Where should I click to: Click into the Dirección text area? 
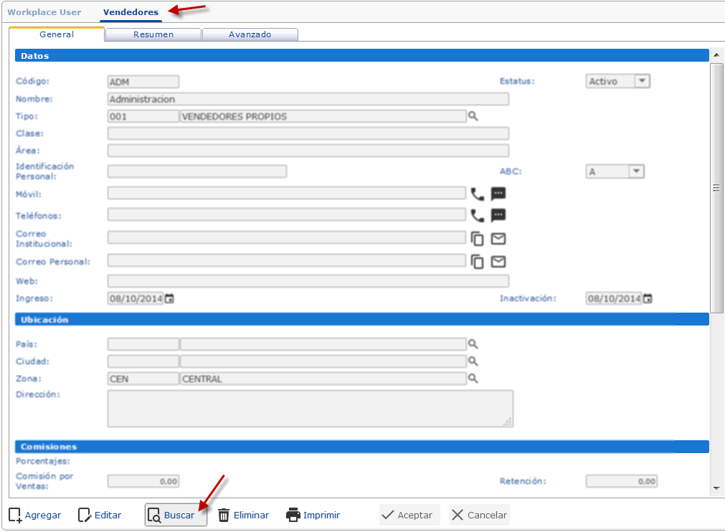tap(310, 409)
